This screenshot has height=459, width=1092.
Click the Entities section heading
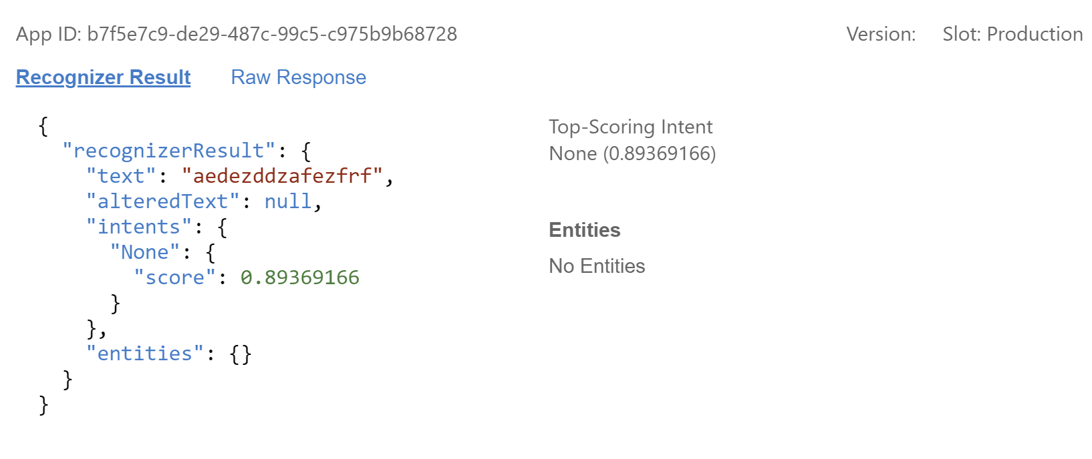(584, 229)
